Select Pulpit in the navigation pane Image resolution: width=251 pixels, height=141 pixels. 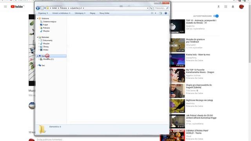tap(45, 25)
